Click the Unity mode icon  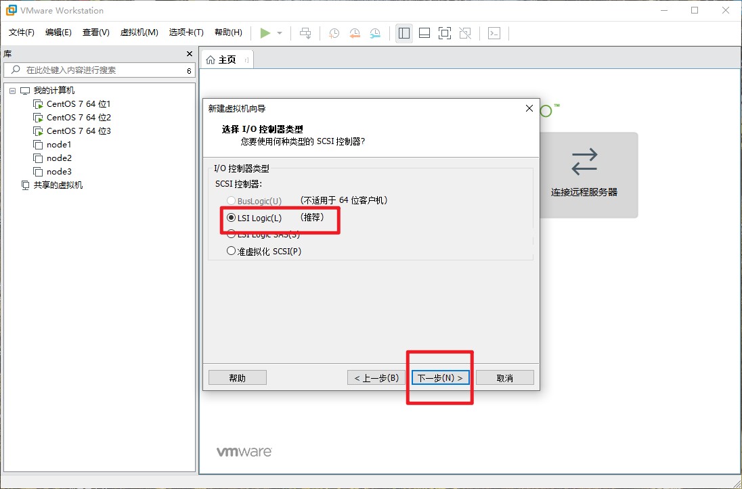point(465,33)
